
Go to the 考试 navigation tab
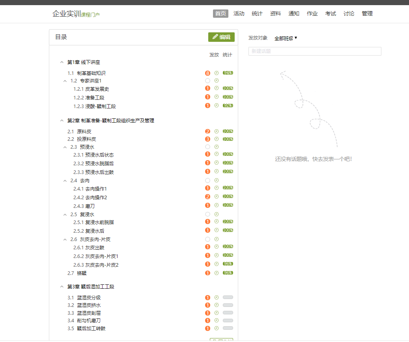331,13
